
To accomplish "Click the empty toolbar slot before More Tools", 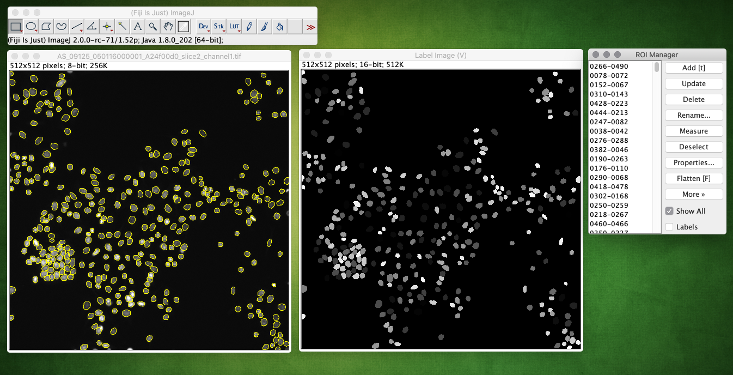I will click(x=295, y=26).
